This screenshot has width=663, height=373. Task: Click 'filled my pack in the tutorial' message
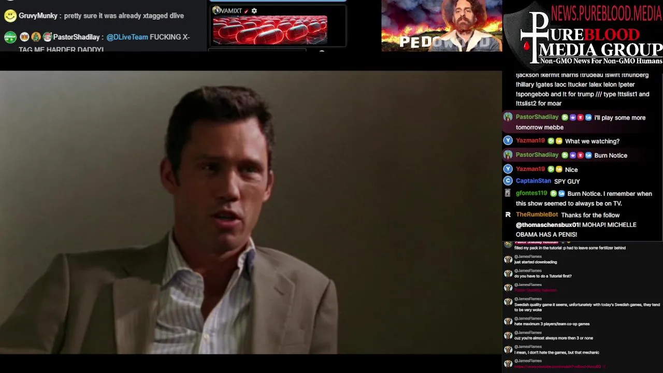[x=570, y=248]
